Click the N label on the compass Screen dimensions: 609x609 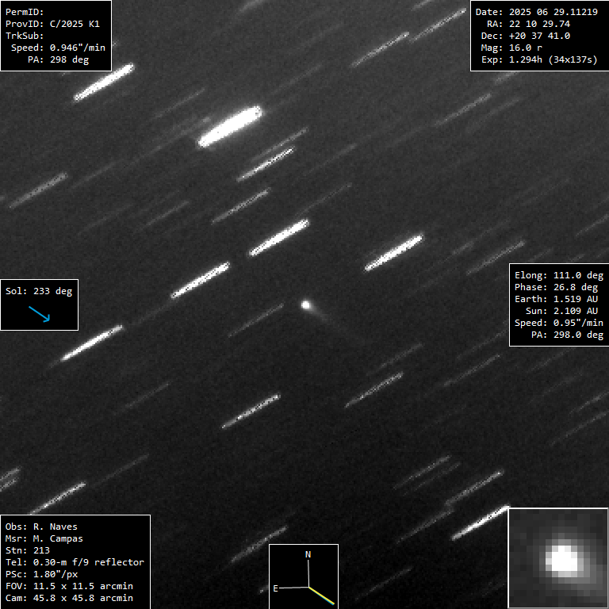[308, 554]
